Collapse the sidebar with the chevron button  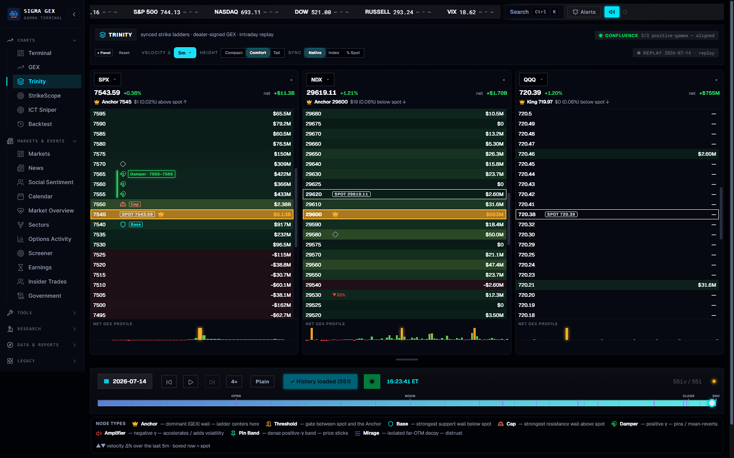[x=74, y=15]
